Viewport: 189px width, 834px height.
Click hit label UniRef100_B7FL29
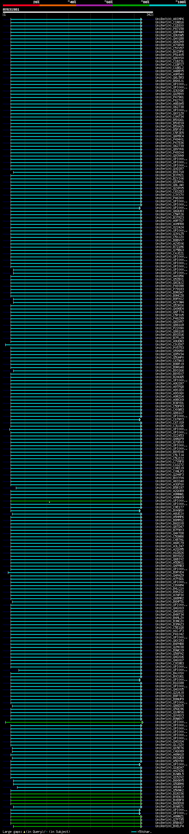coord(170,338)
